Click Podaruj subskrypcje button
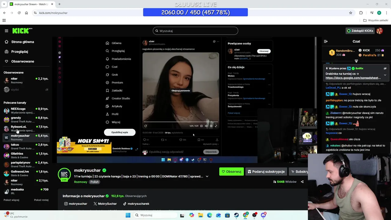Image resolution: width=391 pixels, height=220 pixels. click(266, 172)
